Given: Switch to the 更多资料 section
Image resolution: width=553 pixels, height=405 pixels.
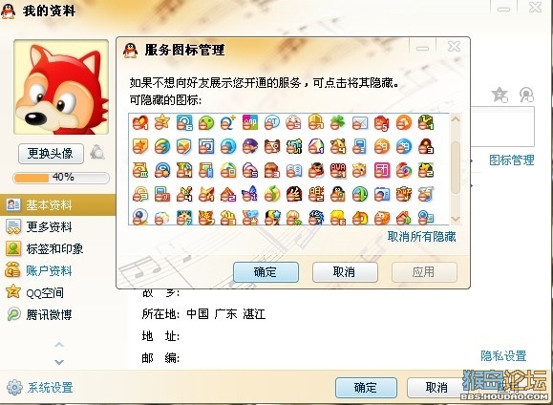Looking at the screenshot, I should pyautogui.click(x=39, y=226).
